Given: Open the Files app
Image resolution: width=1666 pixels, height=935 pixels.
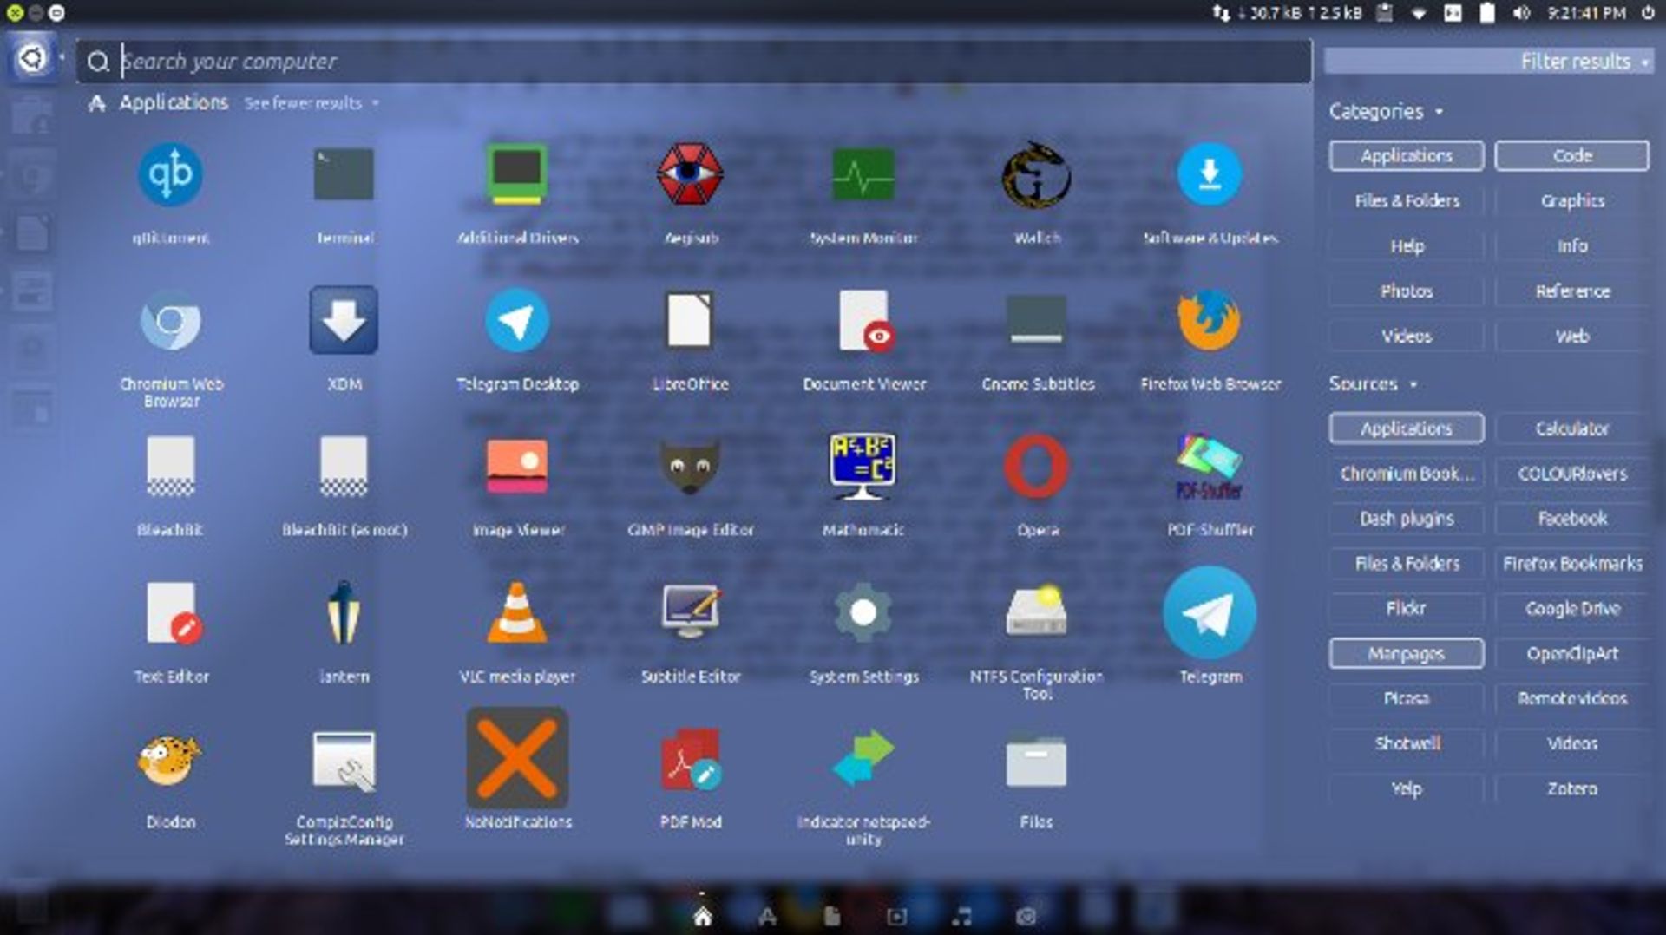Looking at the screenshot, I should [1037, 762].
